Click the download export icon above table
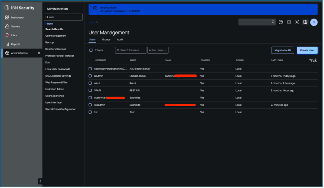 [315, 60]
